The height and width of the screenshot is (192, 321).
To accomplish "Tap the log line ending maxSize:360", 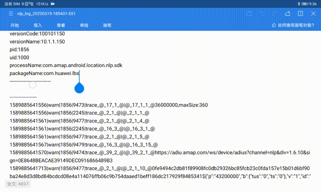I will 109,105.
